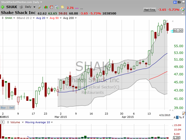Click the left triangle beside 15.0M volume scale
The width and height of the screenshot is (186, 140).
point(172,125)
